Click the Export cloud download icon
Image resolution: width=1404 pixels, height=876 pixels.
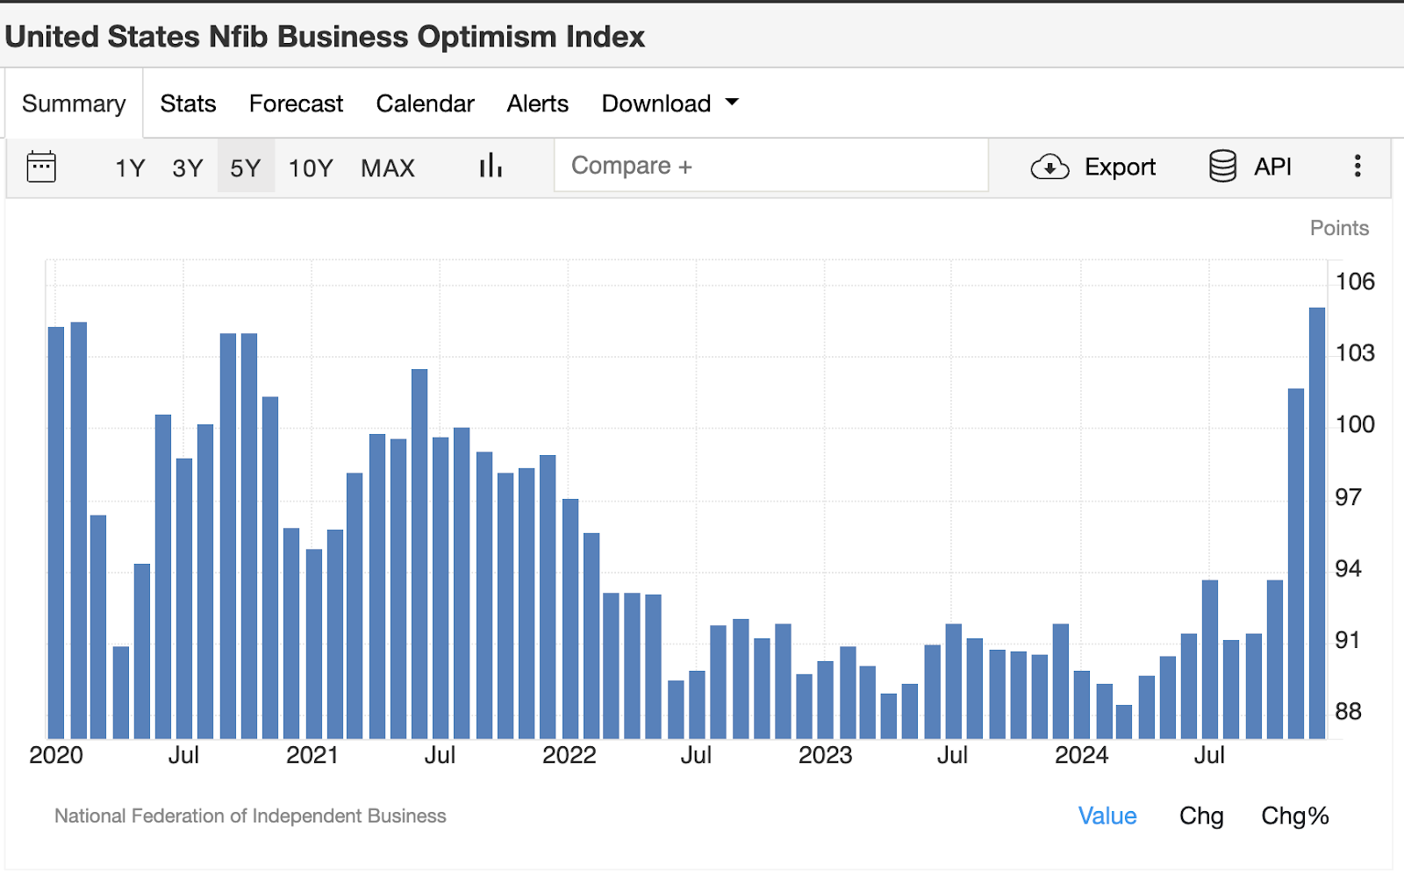coord(1049,167)
